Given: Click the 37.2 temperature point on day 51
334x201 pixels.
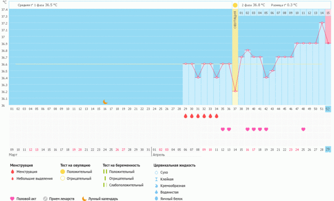Looking at the screenshot, I should 322,23.
